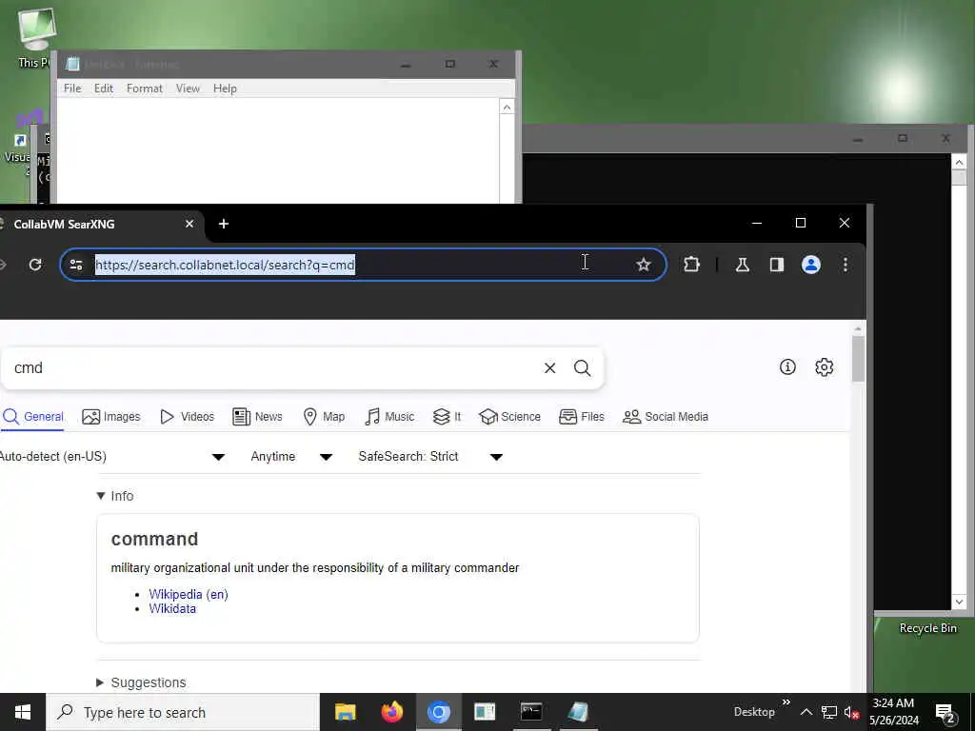Open the taskbar icon left of command prompt
Image resolution: width=975 pixels, height=731 pixels.
[x=485, y=712]
